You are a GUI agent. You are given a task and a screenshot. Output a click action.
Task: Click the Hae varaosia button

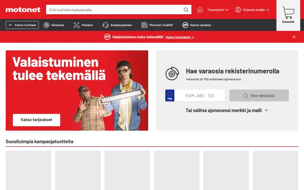(259, 95)
